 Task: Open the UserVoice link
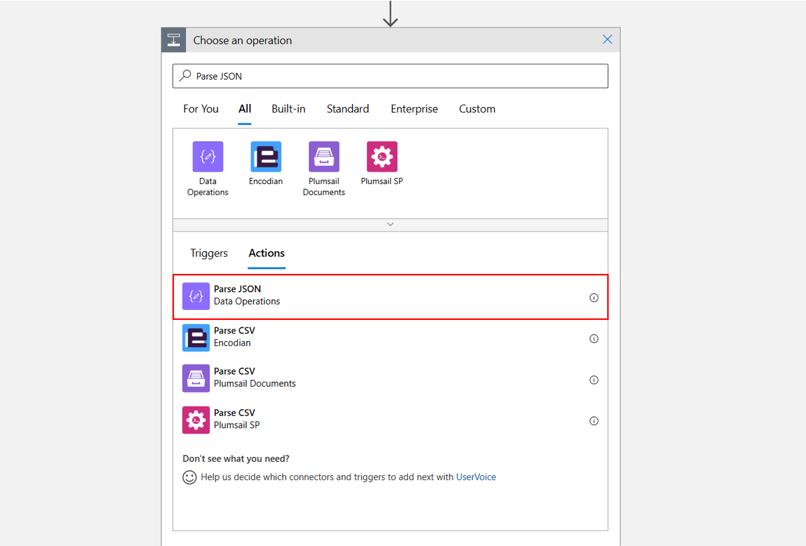pyautogui.click(x=476, y=477)
